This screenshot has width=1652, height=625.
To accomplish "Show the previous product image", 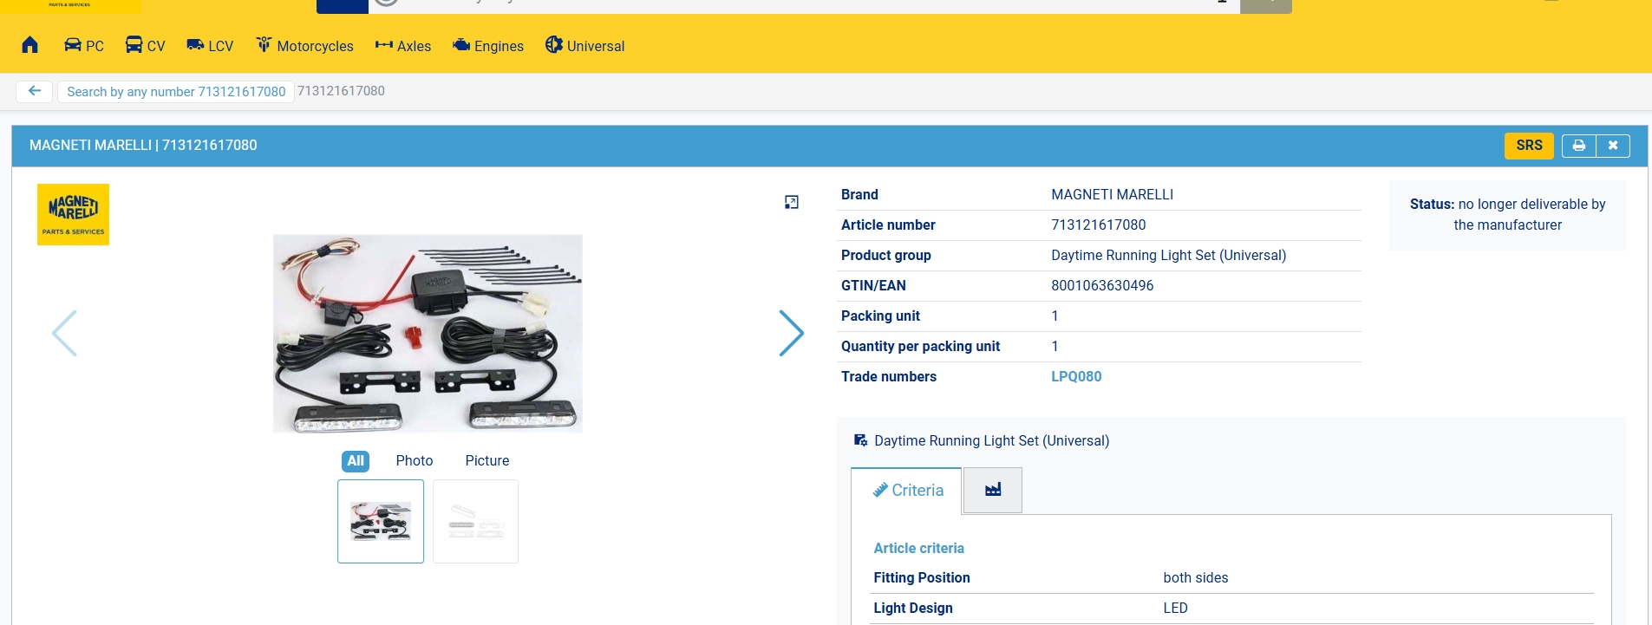I will click(x=65, y=333).
